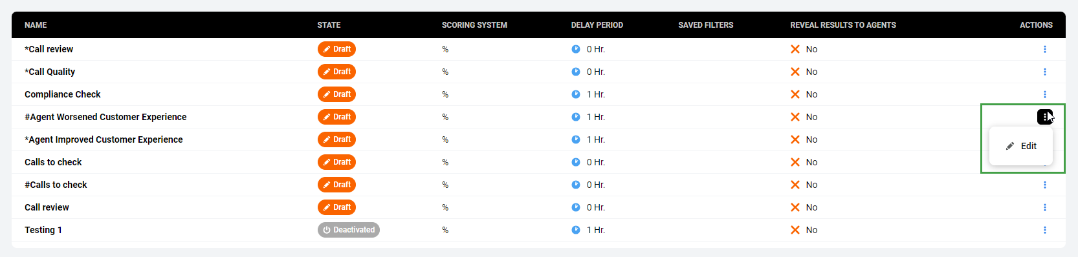Open actions menu for #Calls to check
The image size is (1078, 257).
1044,185
